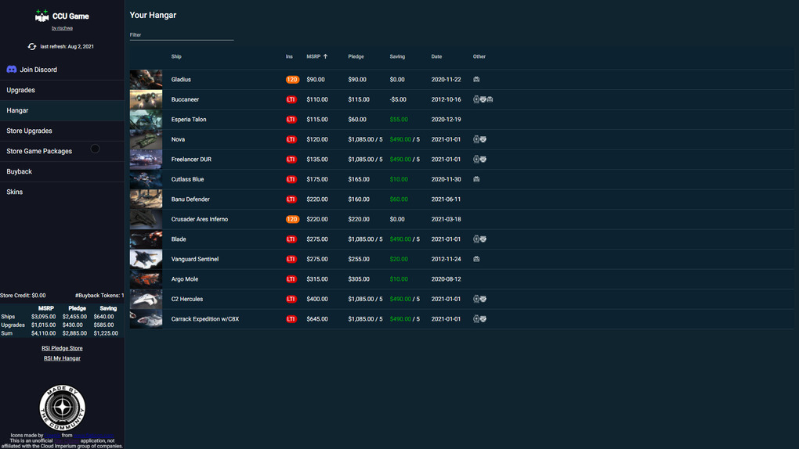Visit the rischwa author link
The image size is (799, 449).
pos(62,28)
